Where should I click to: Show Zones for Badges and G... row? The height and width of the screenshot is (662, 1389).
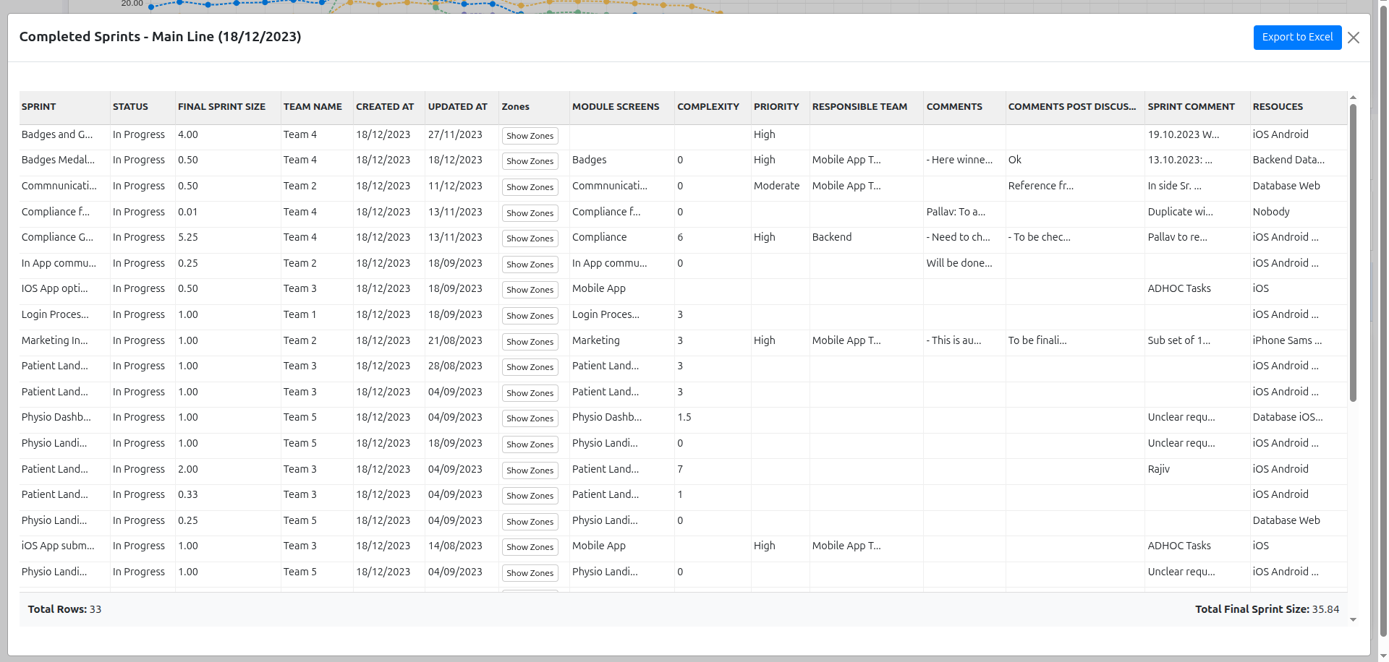click(530, 136)
